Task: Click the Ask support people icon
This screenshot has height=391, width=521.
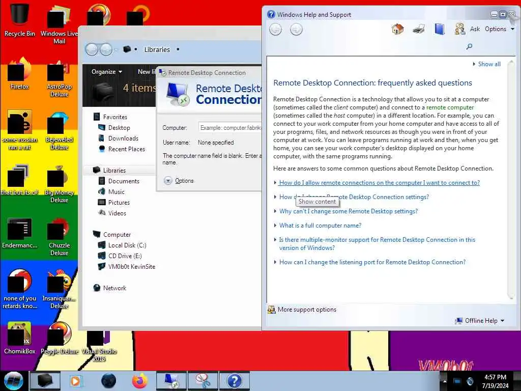Action: pyautogui.click(x=460, y=29)
